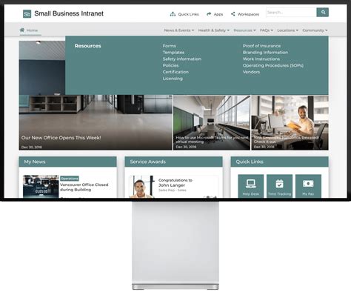
Task: Click in the Search input field
Action: click(291, 12)
